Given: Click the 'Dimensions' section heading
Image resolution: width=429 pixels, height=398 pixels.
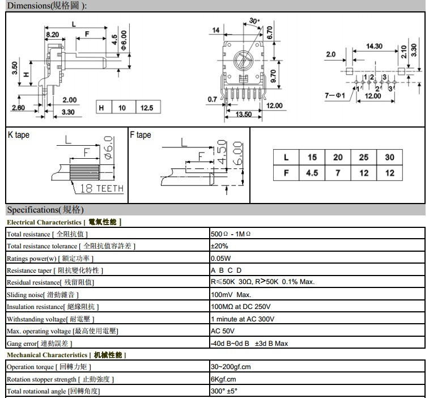Looking at the screenshot, I should [x=47, y=5].
